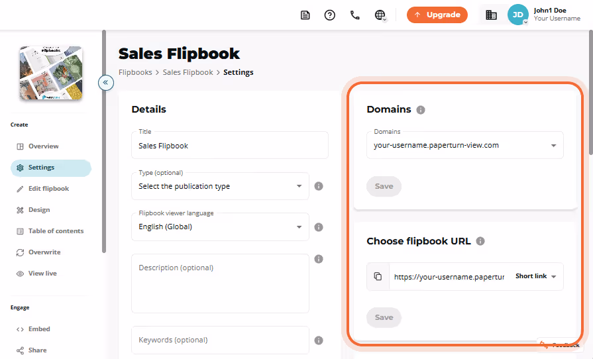Open Design in the sidebar
The image size is (593, 359).
click(x=50, y=210)
